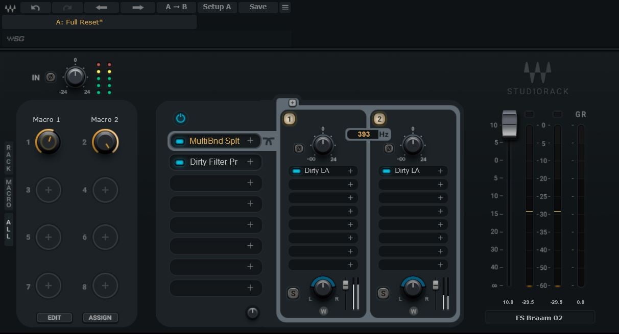Click the add band plus icon
This screenshot has width=619, height=334.
292,102
